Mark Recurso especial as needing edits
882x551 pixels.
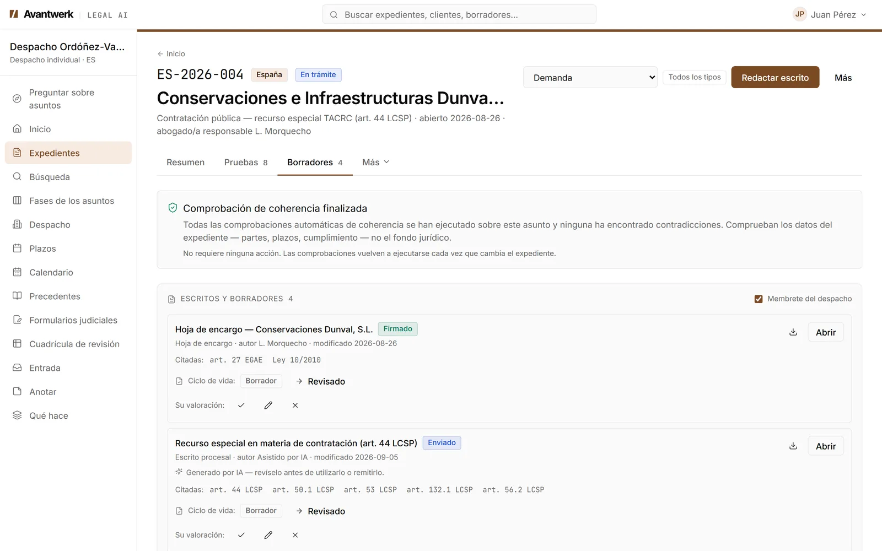(268, 535)
